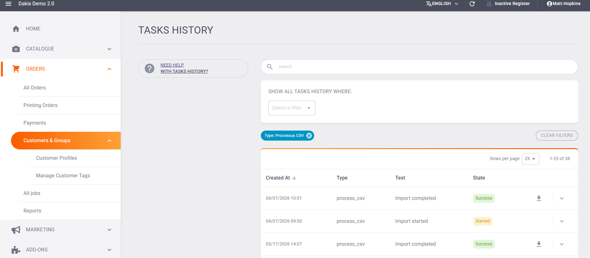Click the Catalogue camera icon

tap(16, 49)
